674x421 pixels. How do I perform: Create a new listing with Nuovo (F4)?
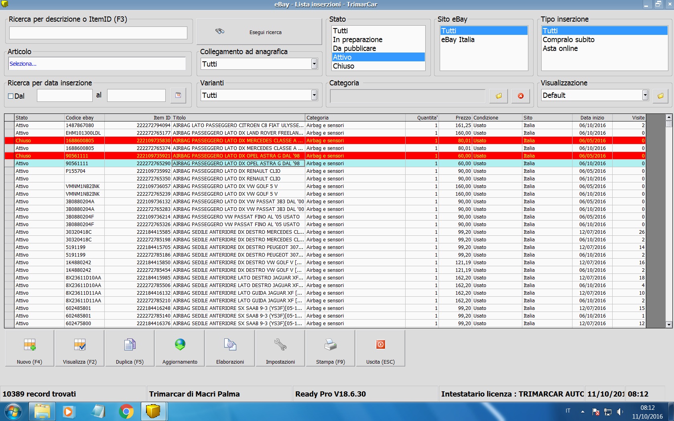[x=29, y=348]
